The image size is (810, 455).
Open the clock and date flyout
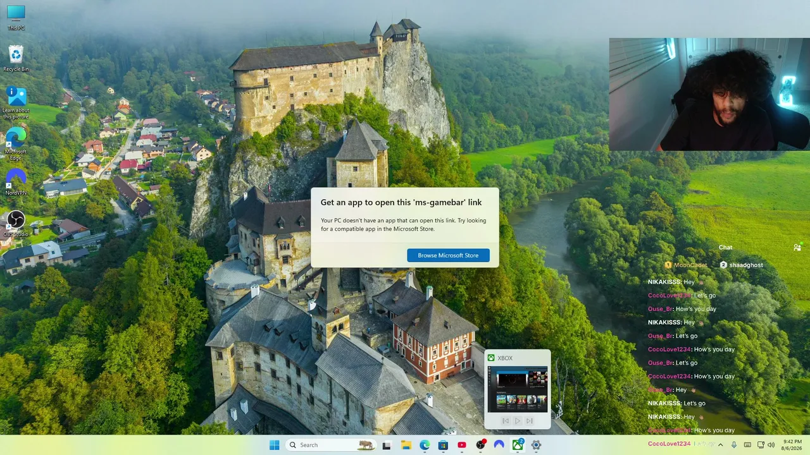[x=792, y=445]
